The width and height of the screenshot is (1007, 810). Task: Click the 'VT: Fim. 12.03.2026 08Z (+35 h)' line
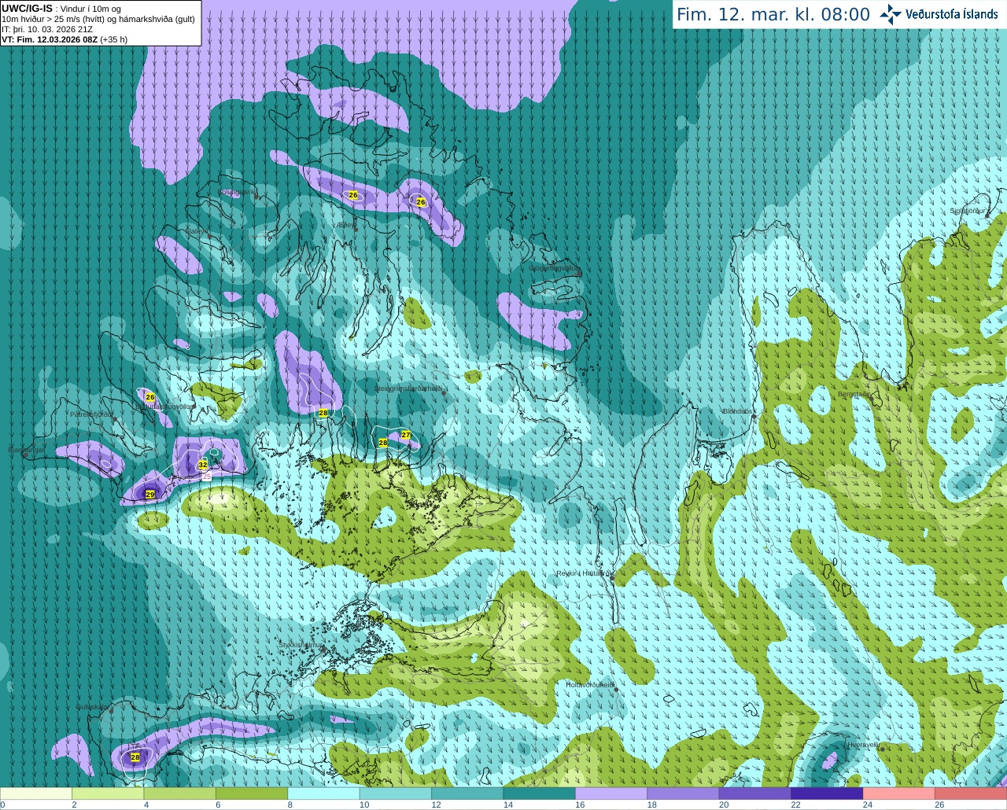[x=65, y=39]
